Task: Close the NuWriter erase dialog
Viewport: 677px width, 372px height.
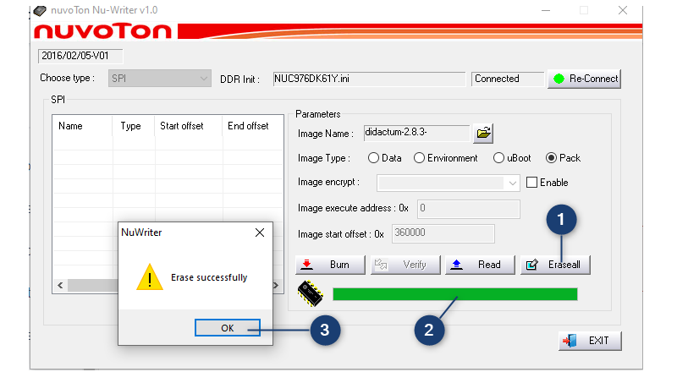Action: 260,232
